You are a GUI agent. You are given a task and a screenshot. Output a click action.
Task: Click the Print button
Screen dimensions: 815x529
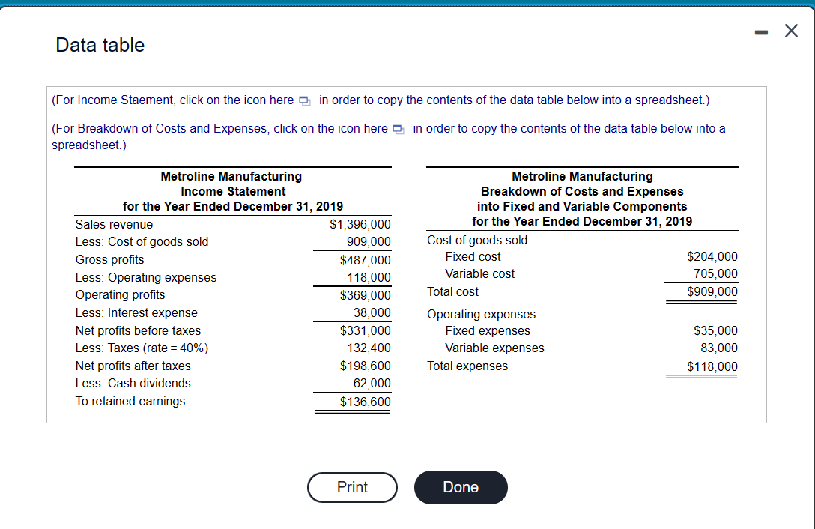pyautogui.click(x=352, y=487)
